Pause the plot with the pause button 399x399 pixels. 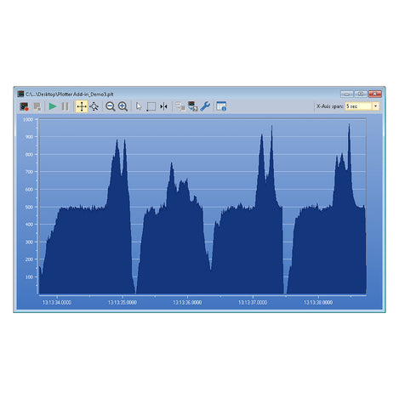coord(66,106)
